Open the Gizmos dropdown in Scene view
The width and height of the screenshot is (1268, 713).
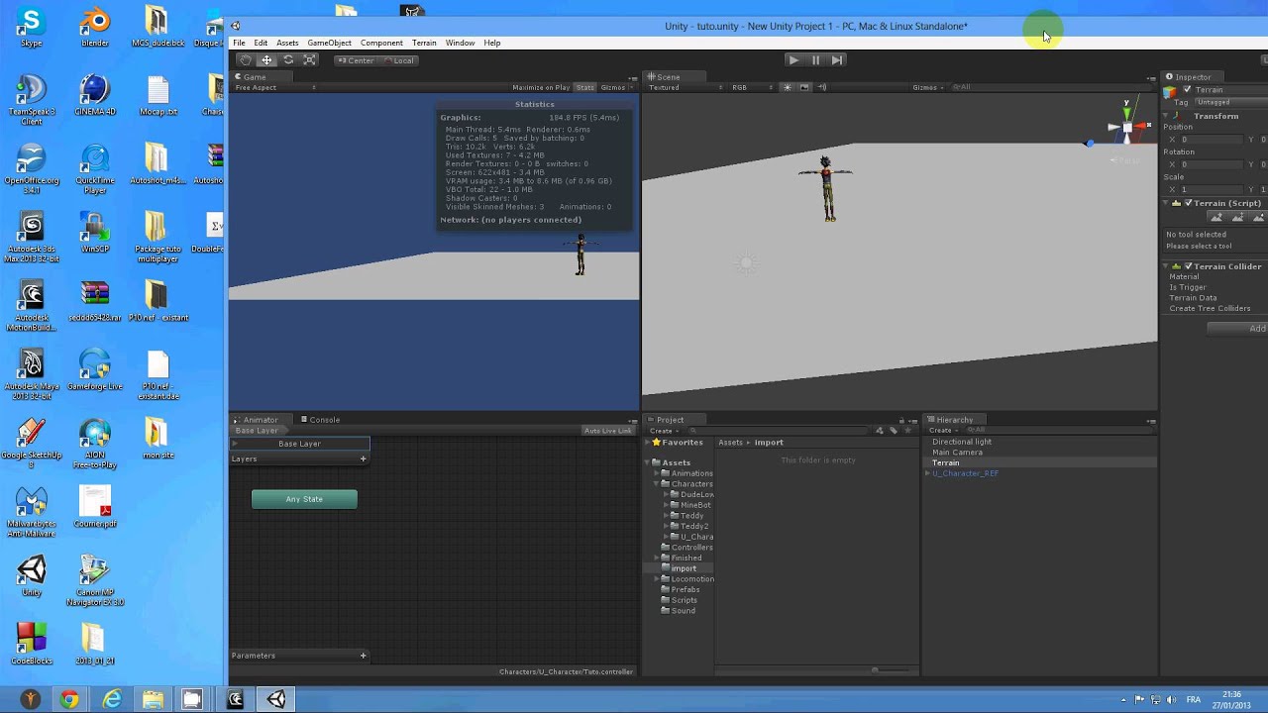pyautogui.click(x=927, y=87)
